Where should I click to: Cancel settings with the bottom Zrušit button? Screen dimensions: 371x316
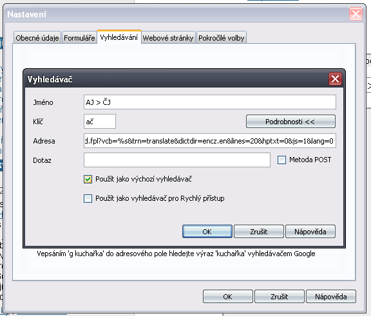point(279,297)
